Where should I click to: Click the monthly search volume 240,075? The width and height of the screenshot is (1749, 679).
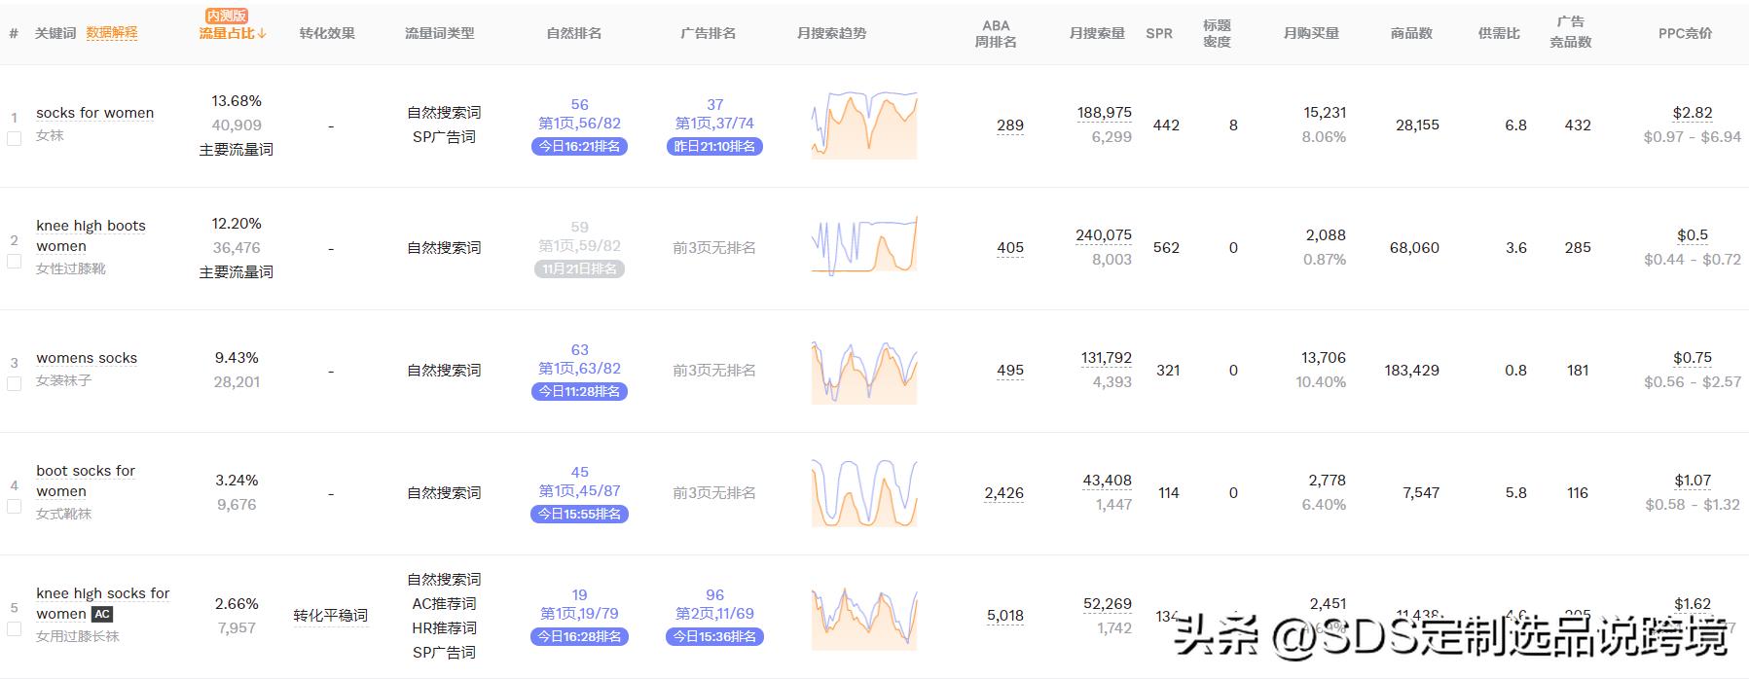tap(1104, 235)
